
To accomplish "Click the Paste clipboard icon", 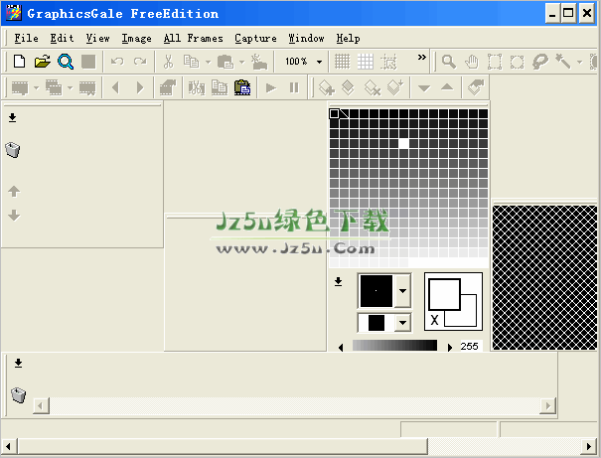I will click(x=225, y=62).
